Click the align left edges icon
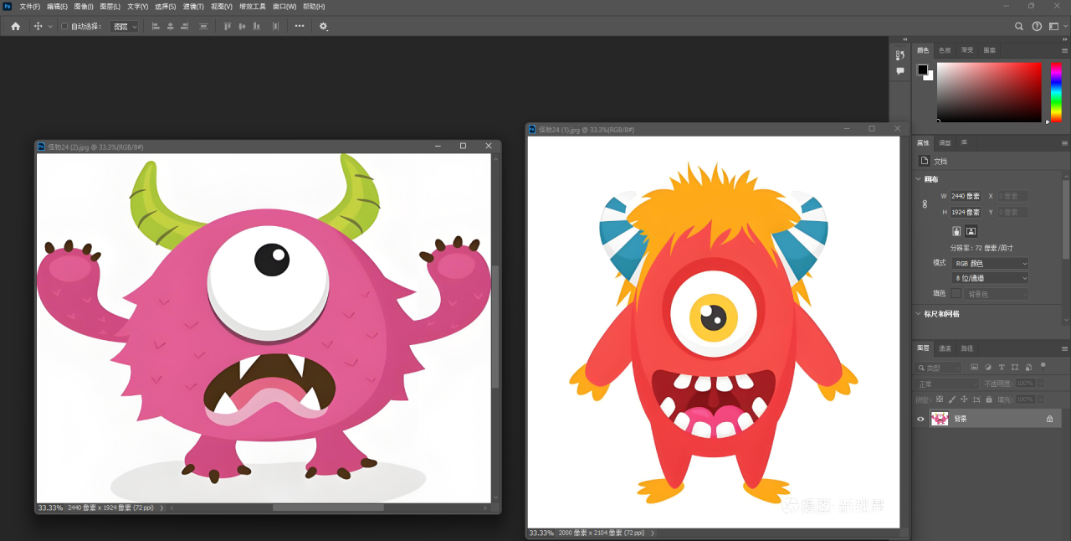1071x541 pixels. pyautogui.click(x=155, y=26)
